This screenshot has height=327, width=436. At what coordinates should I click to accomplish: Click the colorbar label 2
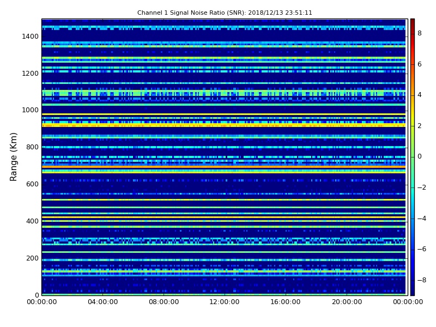click(420, 126)
